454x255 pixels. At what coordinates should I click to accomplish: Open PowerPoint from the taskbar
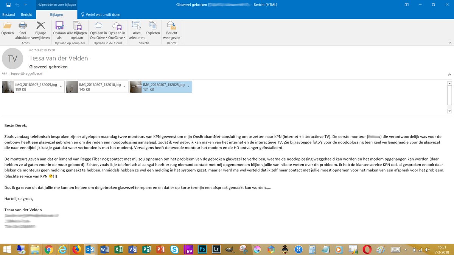[160, 249]
